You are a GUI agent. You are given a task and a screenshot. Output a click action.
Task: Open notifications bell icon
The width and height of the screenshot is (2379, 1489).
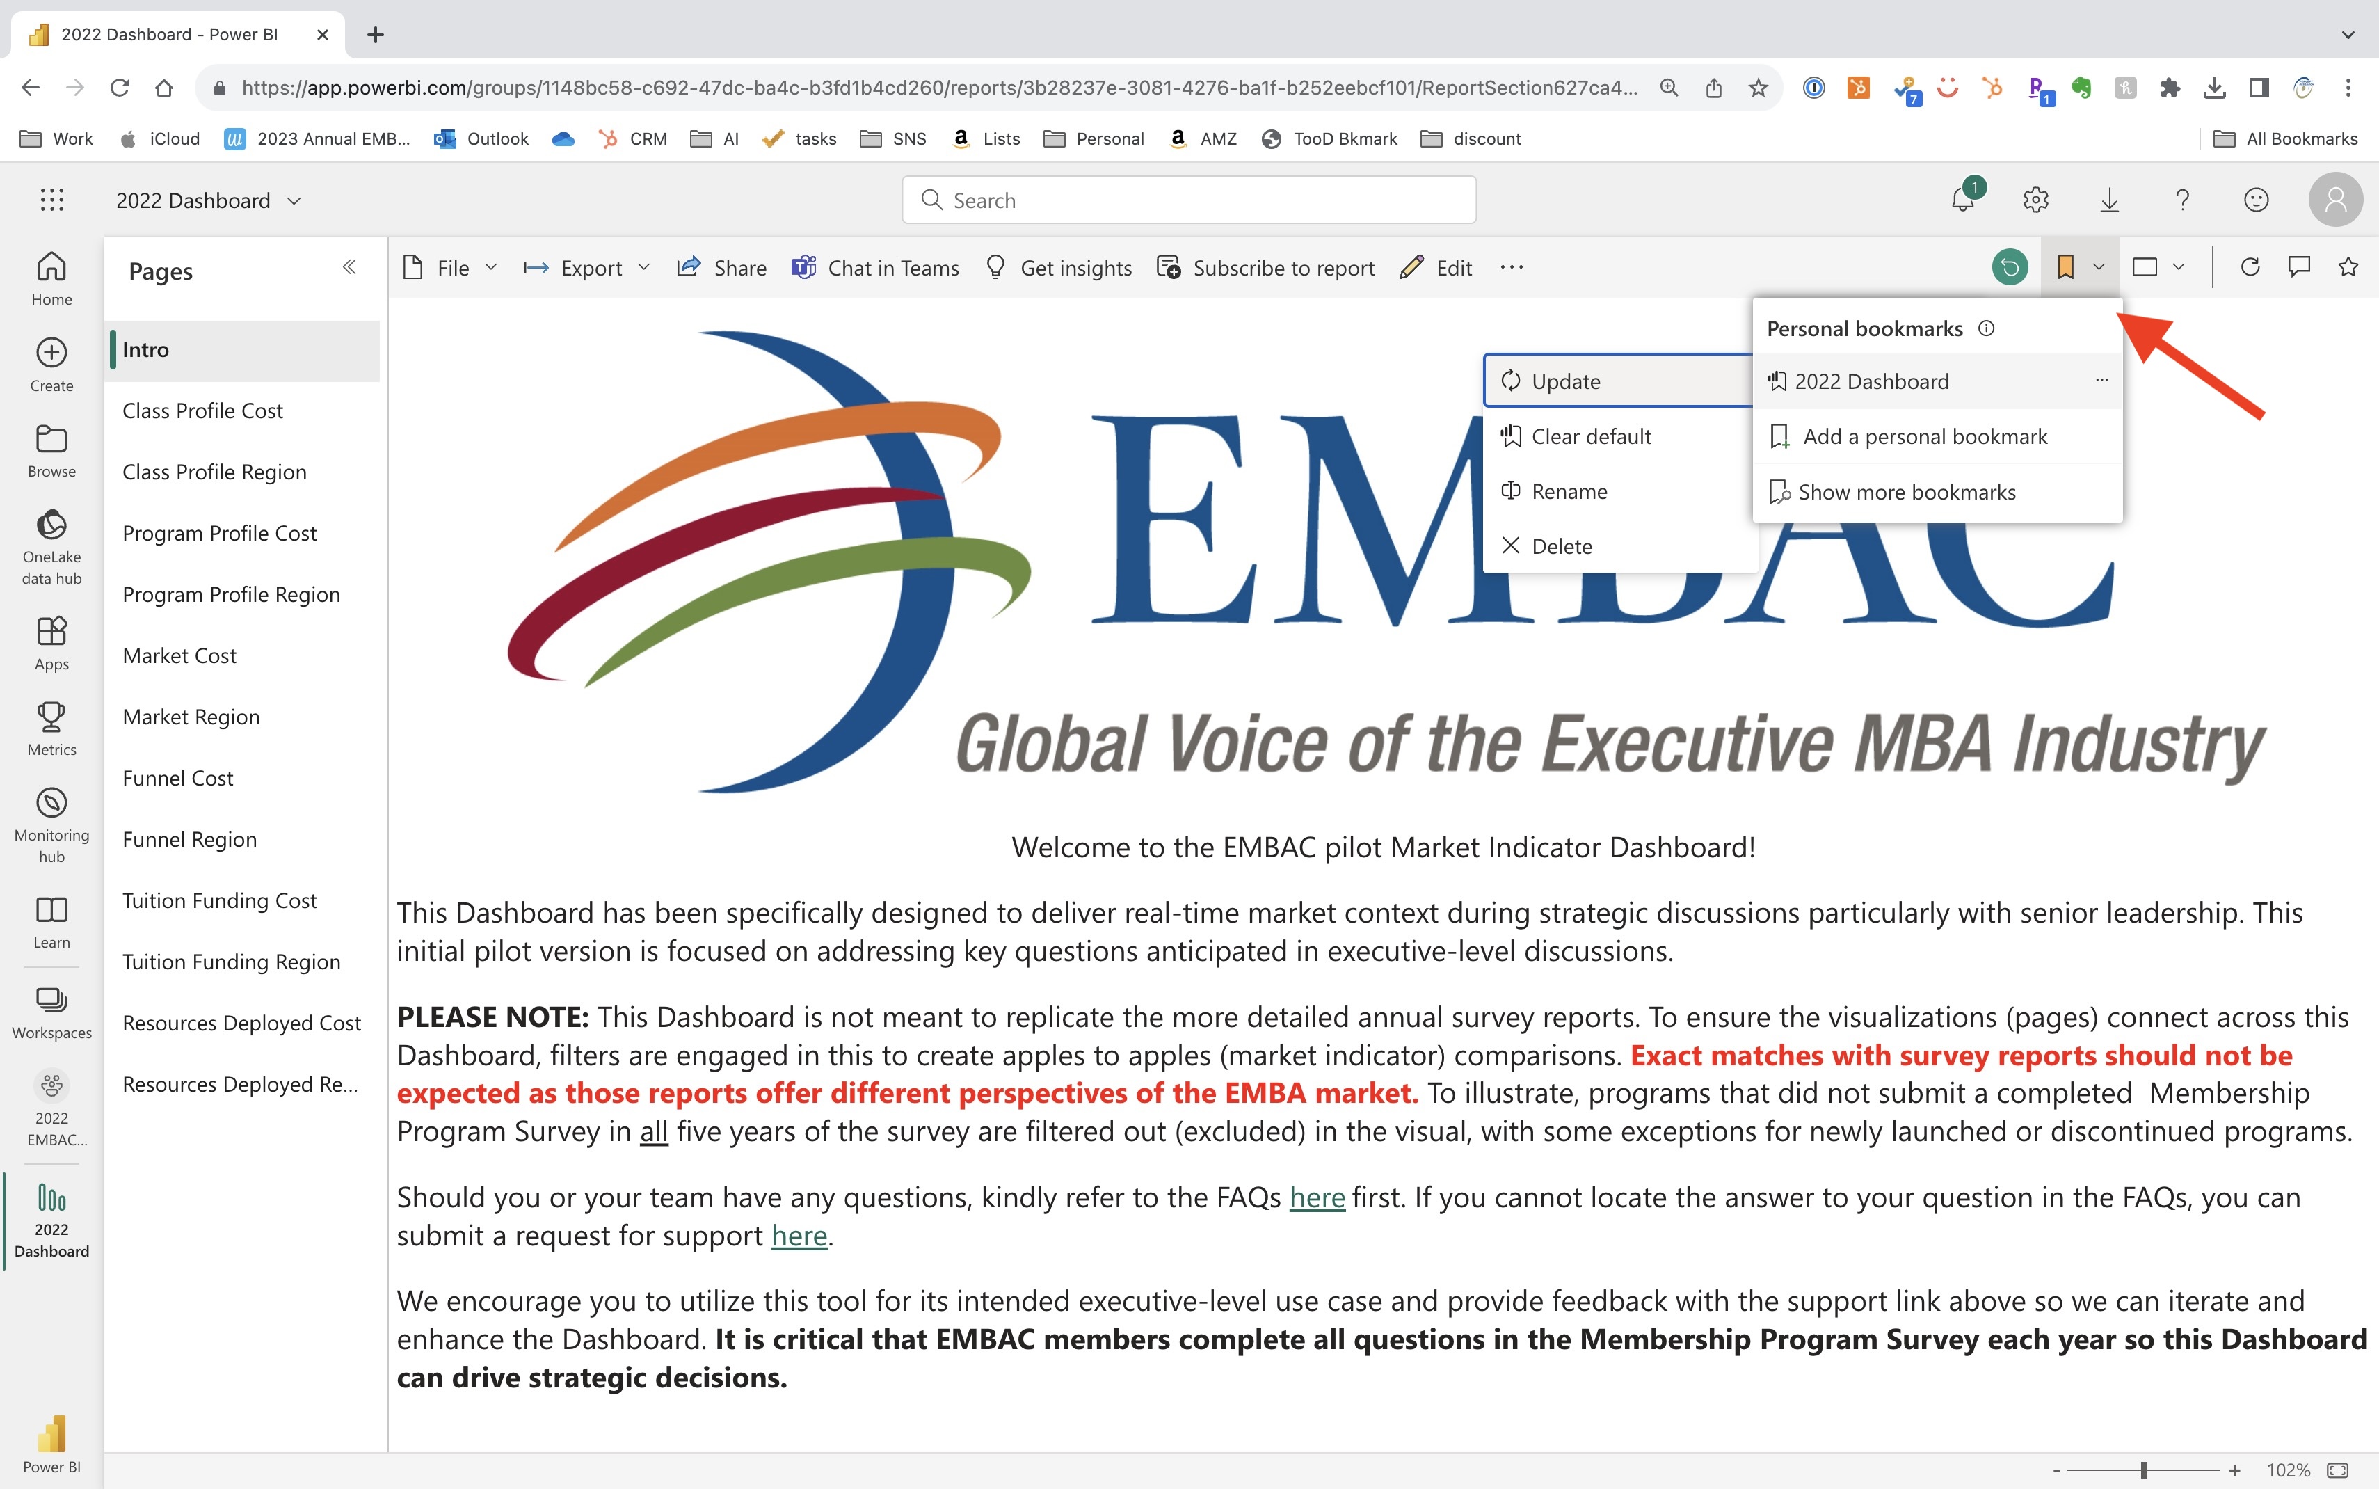[x=1964, y=200]
